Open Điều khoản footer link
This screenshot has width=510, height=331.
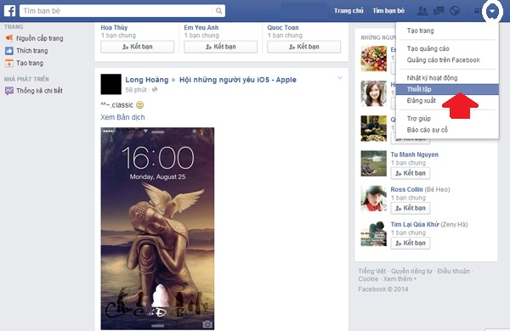pos(453,272)
